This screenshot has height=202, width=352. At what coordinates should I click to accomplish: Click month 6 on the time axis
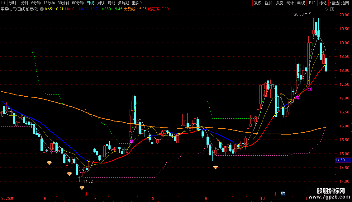pyautogui.click(x=45, y=198)
